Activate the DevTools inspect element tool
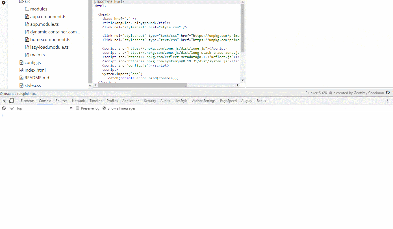This screenshot has height=229, width=393. tap(4, 100)
